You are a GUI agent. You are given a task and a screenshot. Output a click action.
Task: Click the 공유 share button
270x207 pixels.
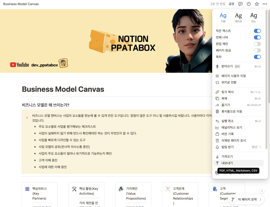231,4
